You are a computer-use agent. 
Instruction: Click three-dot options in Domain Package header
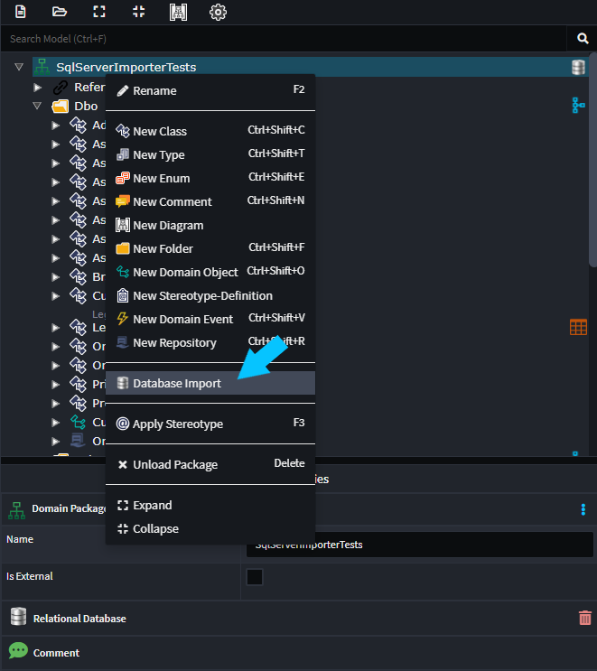point(583,509)
